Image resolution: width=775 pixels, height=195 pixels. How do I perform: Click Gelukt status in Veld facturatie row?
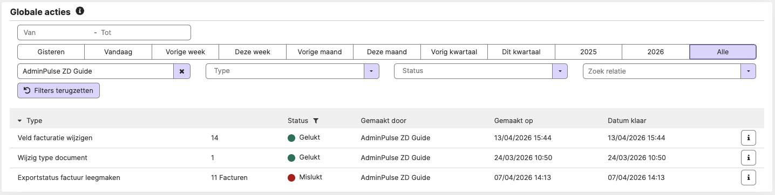310,138
